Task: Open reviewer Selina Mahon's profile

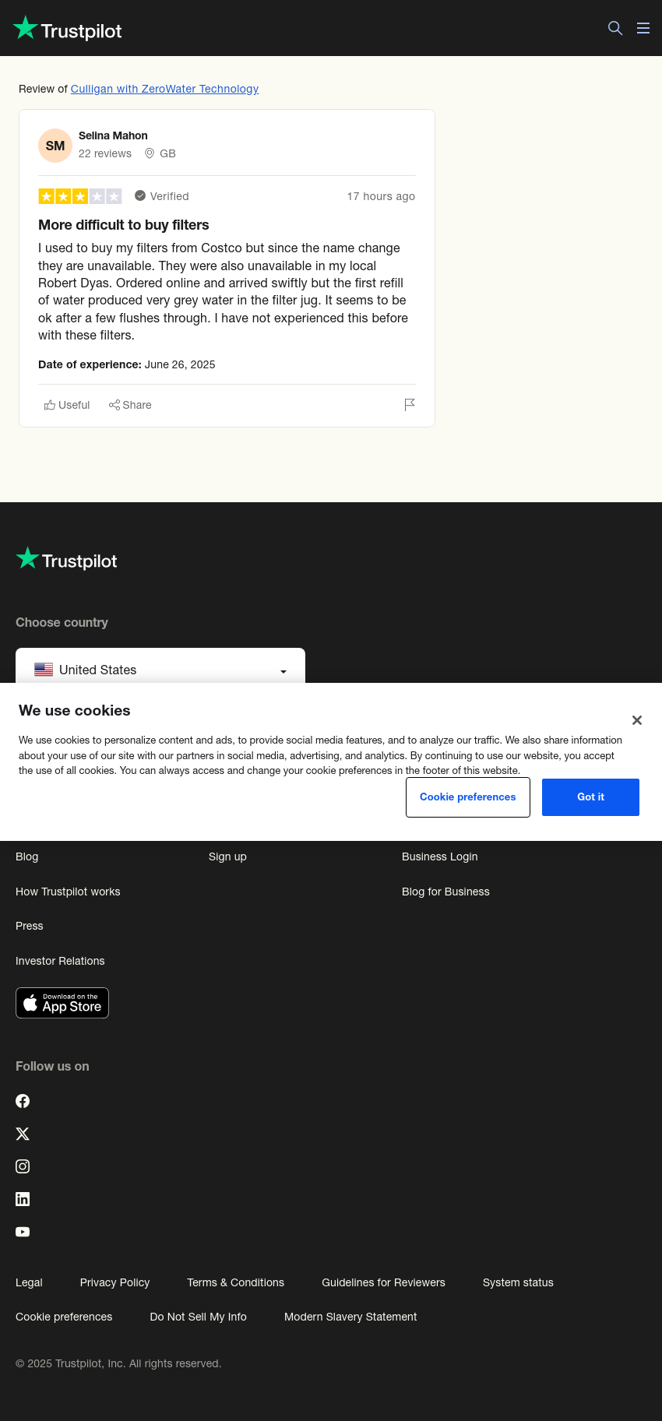Action: (x=113, y=135)
